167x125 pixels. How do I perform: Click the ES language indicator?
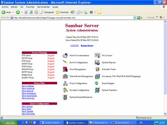coord(141,123)
